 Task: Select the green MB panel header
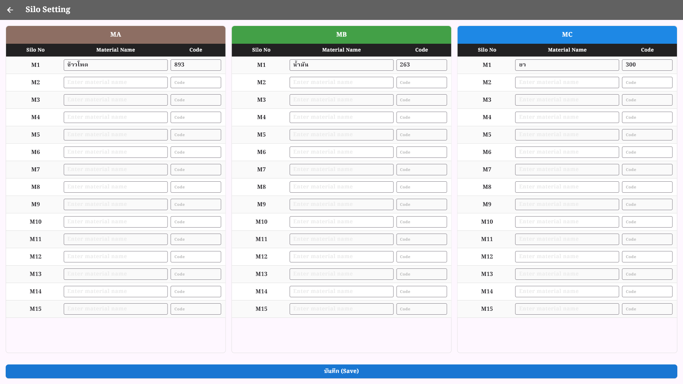tap(341, 34)
